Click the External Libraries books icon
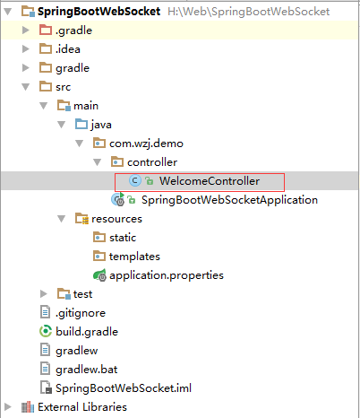The image size is (360, 418). coord(28,407)
